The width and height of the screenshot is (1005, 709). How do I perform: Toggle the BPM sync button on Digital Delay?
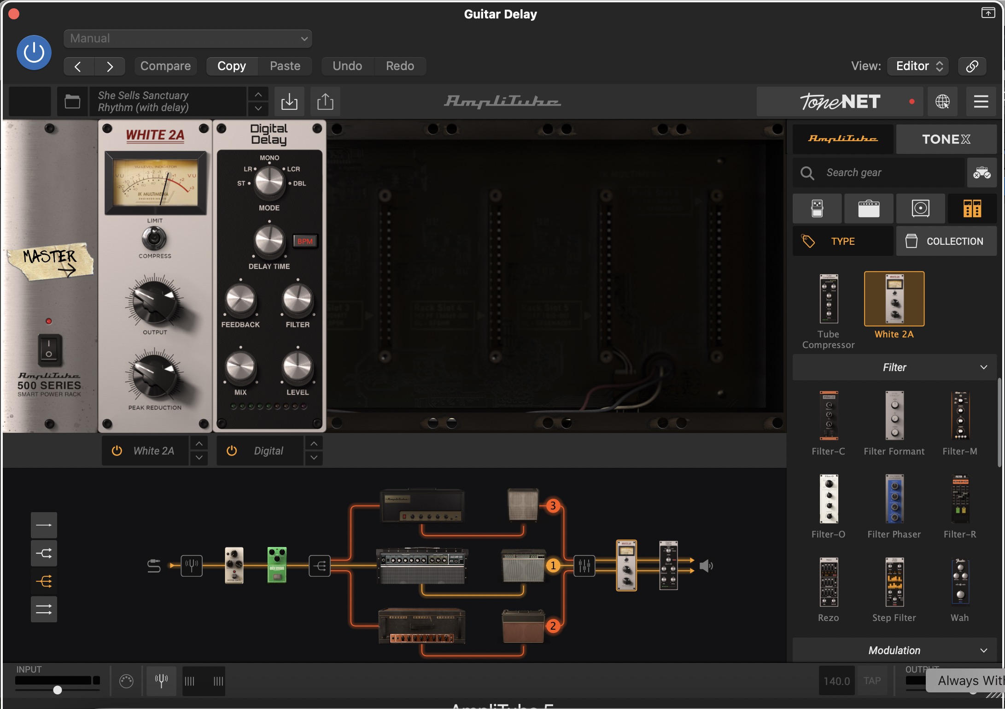point(305,241)
